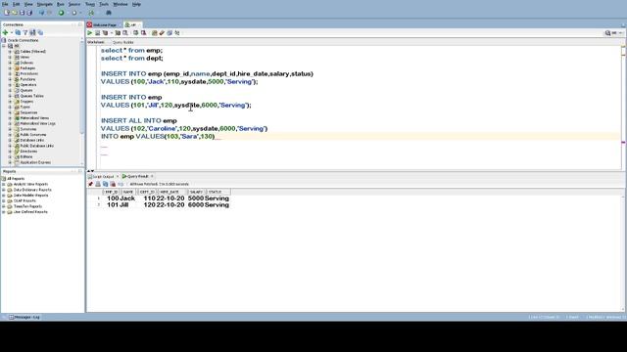Screen dimensions: 627x352
Task: Expand the Procedures tree node
Action: pos(10,74)
